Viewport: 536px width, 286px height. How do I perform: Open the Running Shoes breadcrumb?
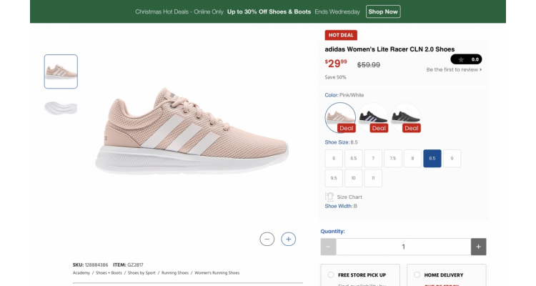point(175,273)
